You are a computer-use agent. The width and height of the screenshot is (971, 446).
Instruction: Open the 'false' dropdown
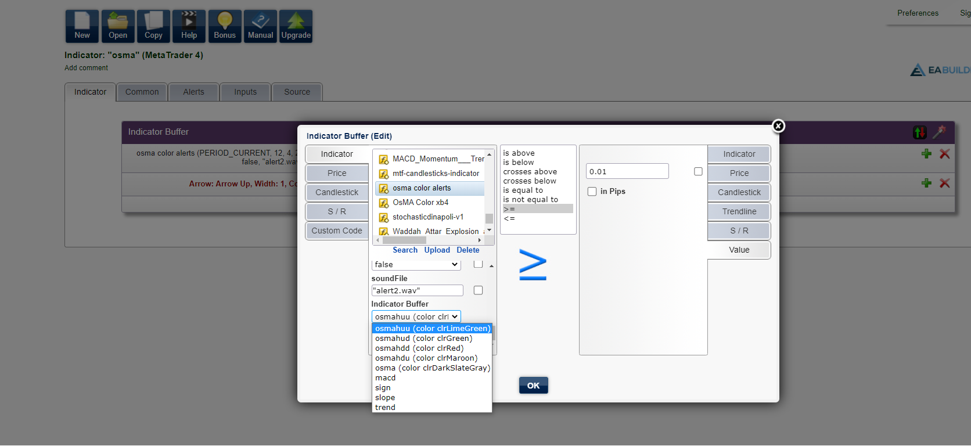click(416, 265)
